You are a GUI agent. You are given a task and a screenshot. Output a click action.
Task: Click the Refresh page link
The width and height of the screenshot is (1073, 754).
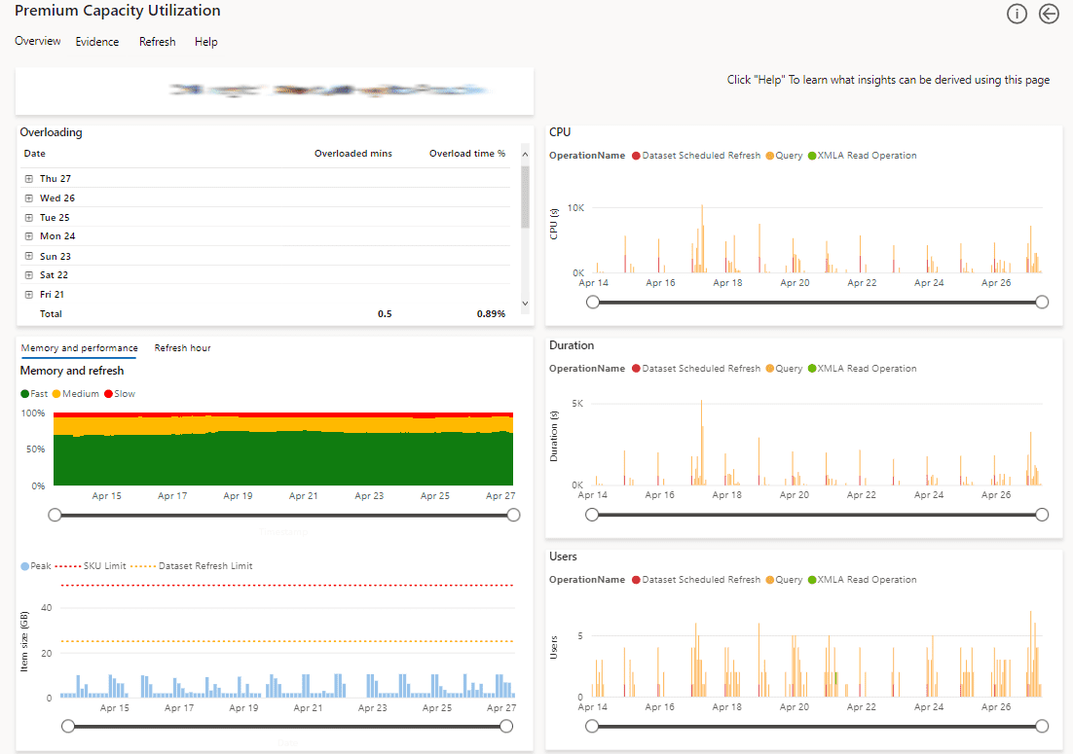coord(157,41)
